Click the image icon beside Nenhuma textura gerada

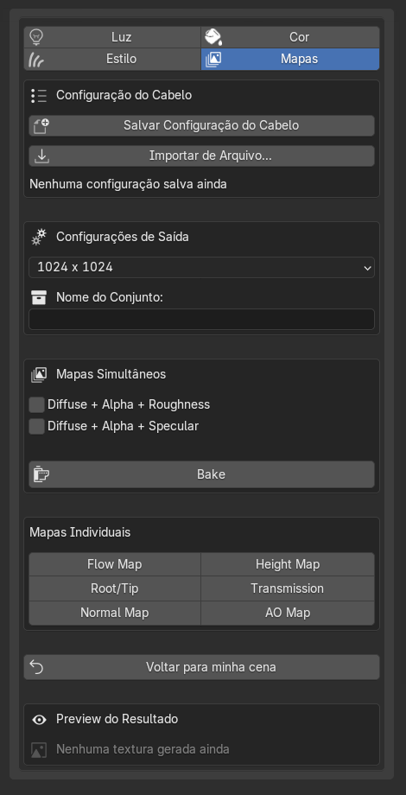[x=39, y=750]
